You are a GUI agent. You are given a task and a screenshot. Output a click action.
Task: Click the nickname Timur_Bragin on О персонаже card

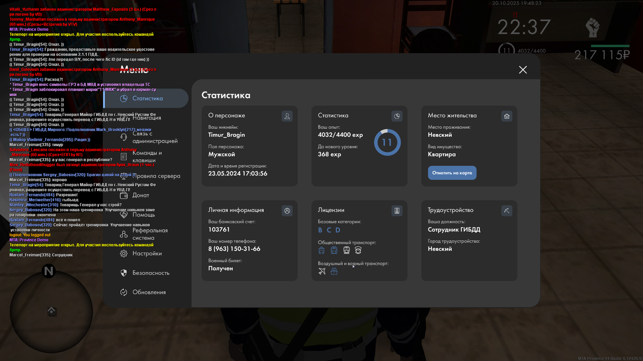(227, 135)
